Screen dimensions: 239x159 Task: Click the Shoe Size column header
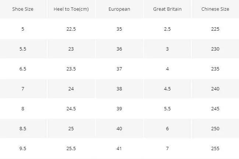23,9
